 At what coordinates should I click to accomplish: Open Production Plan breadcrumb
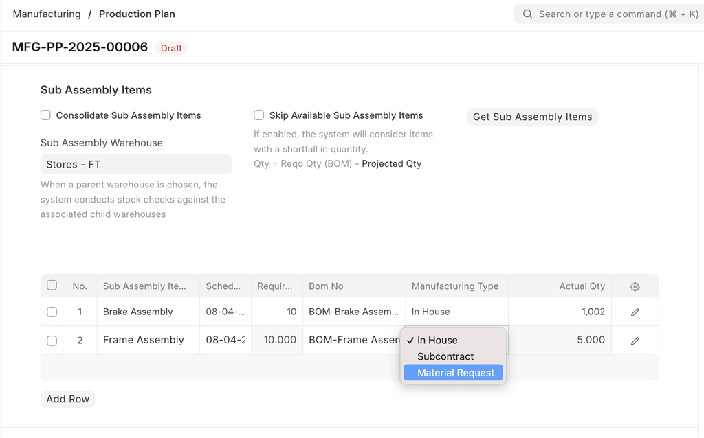137,14
